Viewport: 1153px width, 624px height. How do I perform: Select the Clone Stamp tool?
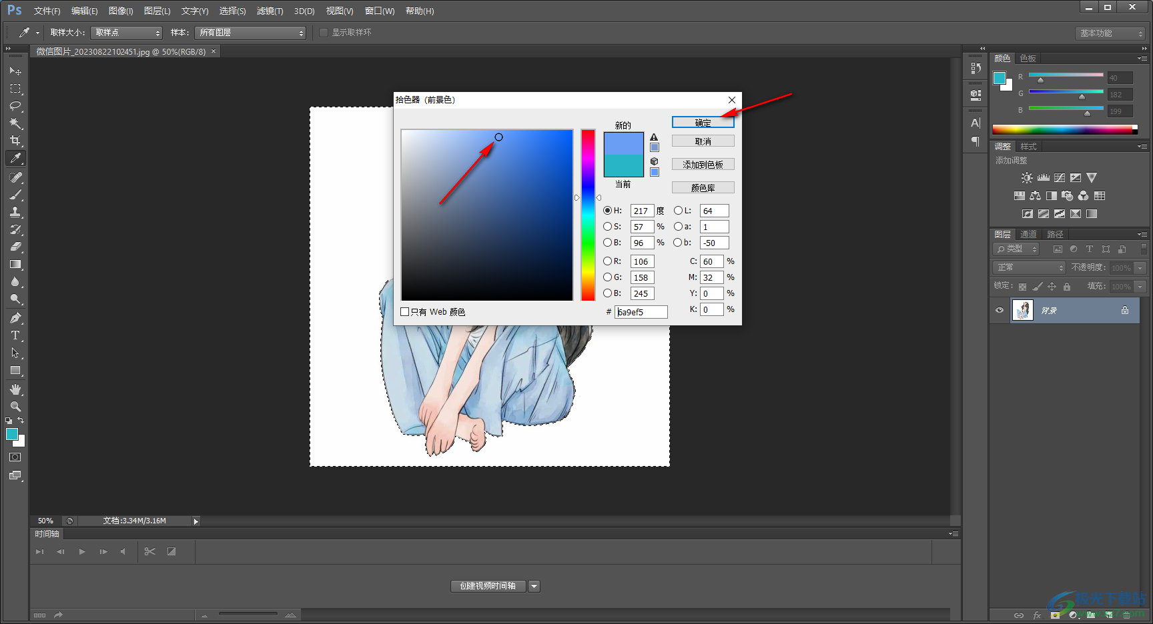(15, 212)
